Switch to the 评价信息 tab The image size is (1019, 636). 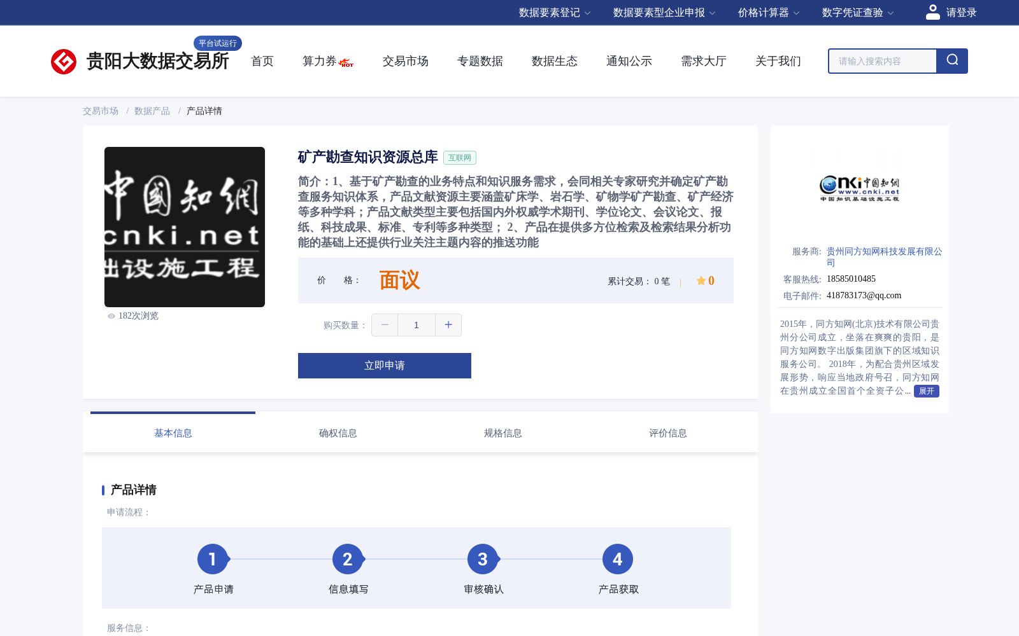[668, 433]
